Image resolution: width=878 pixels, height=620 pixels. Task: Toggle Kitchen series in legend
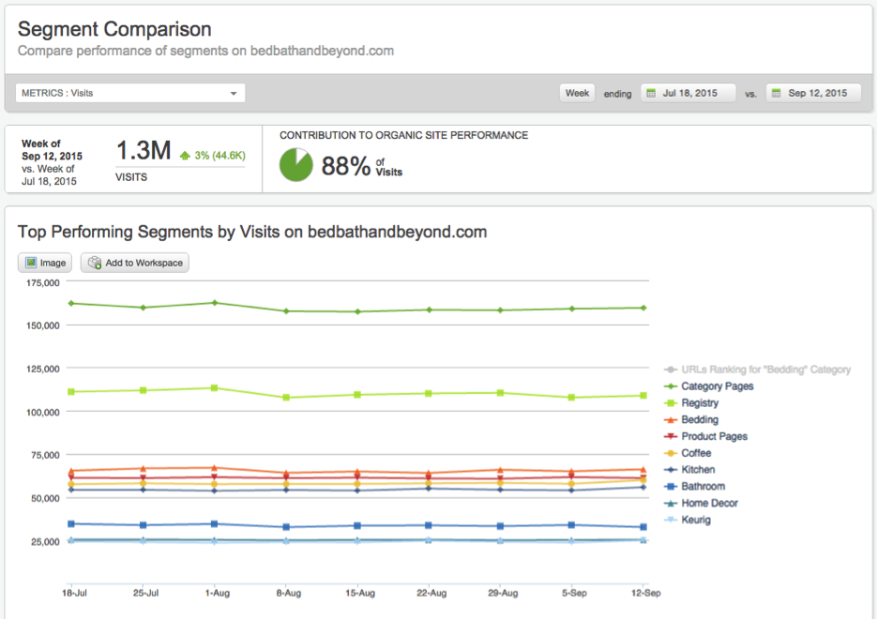click(689, 470)
